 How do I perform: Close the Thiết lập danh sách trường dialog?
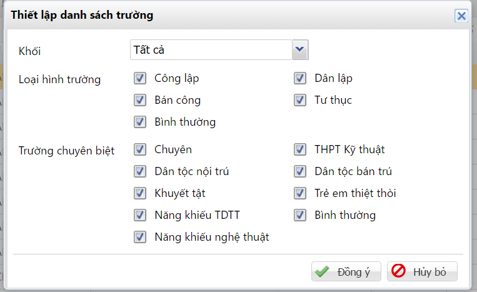pyautogui.click(x=461, y=16)
